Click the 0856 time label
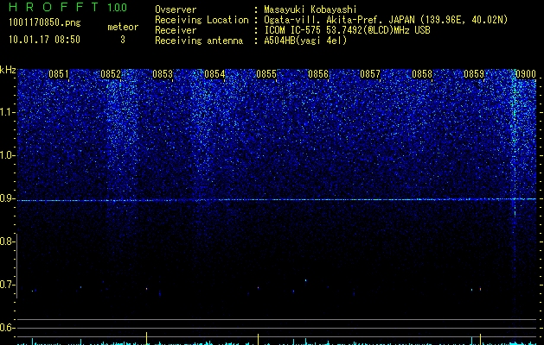Viewport: 544px width, 345px height. click(318, 73)
